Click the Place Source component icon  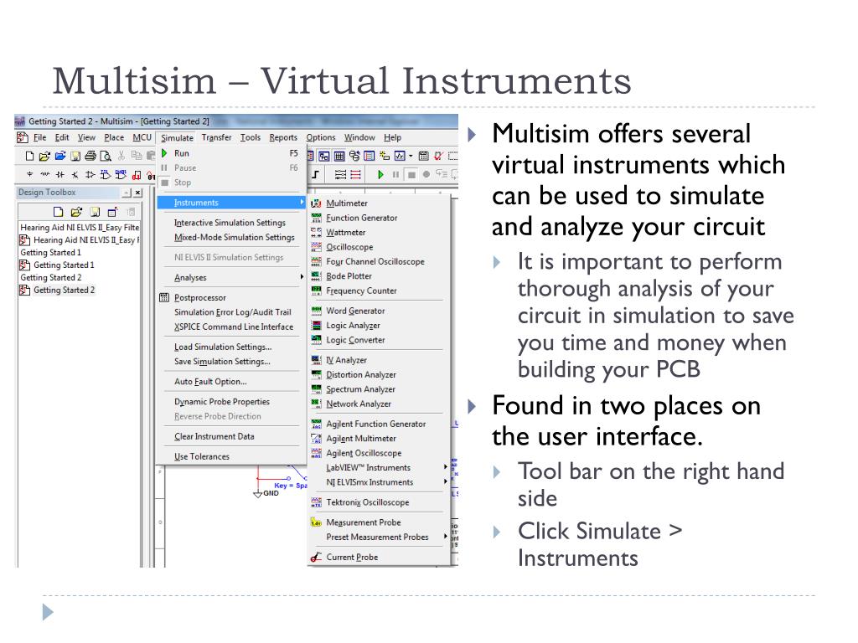click(29, 174)
